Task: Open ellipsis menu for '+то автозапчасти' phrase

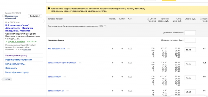Action: coord(68,49)
